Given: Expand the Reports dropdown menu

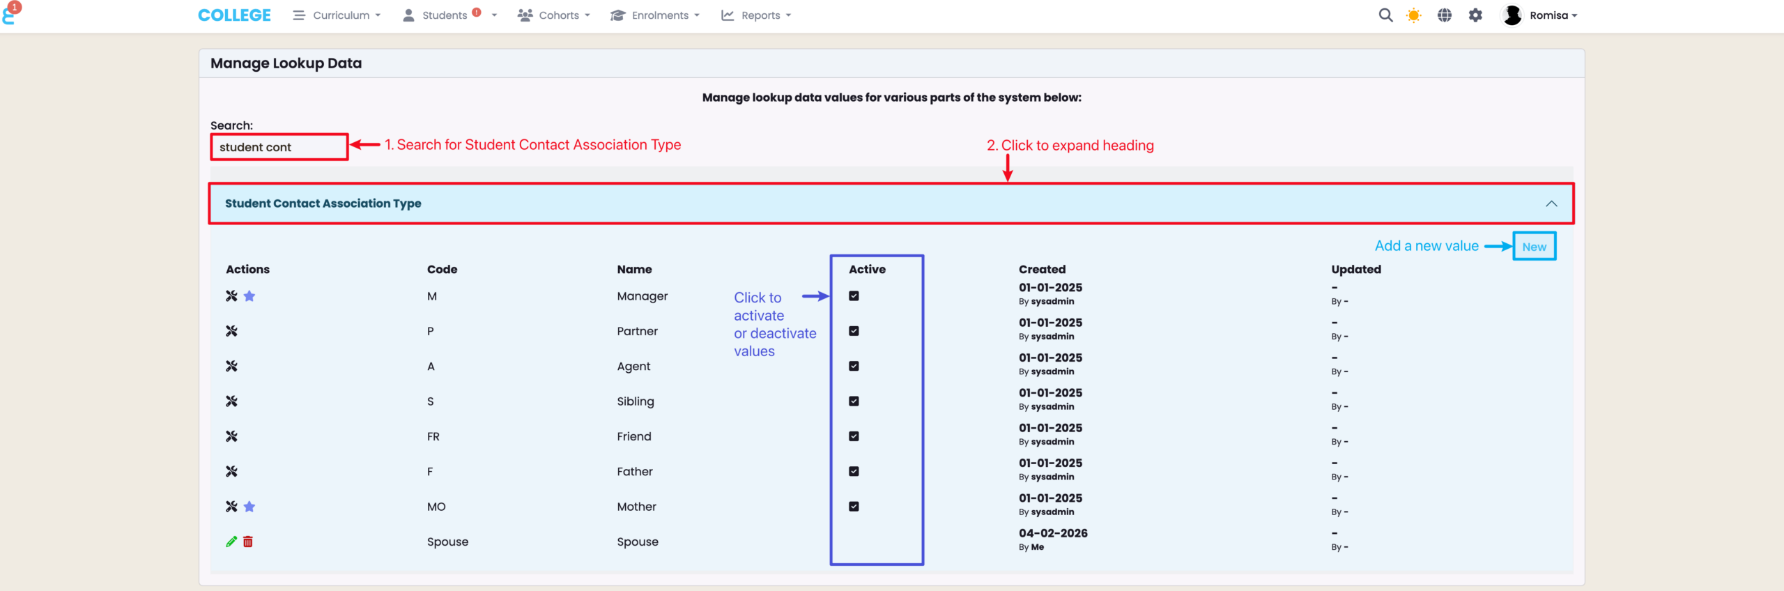Looking at the screenshot, I should pyautogui.click(x=757, y=15).
